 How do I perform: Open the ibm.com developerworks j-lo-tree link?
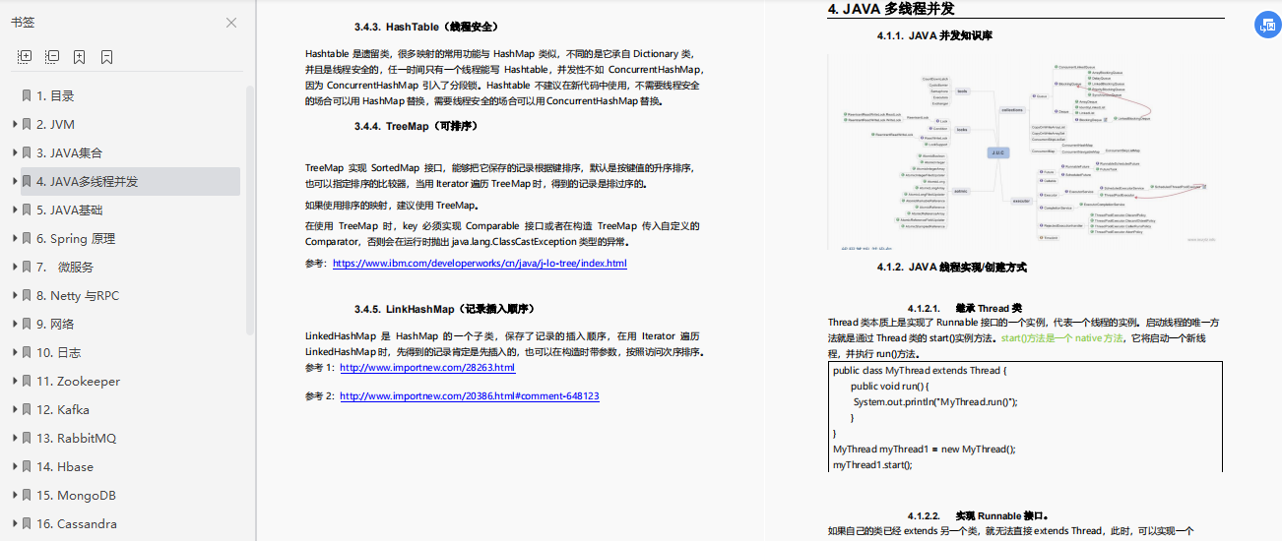click(480, 264)
